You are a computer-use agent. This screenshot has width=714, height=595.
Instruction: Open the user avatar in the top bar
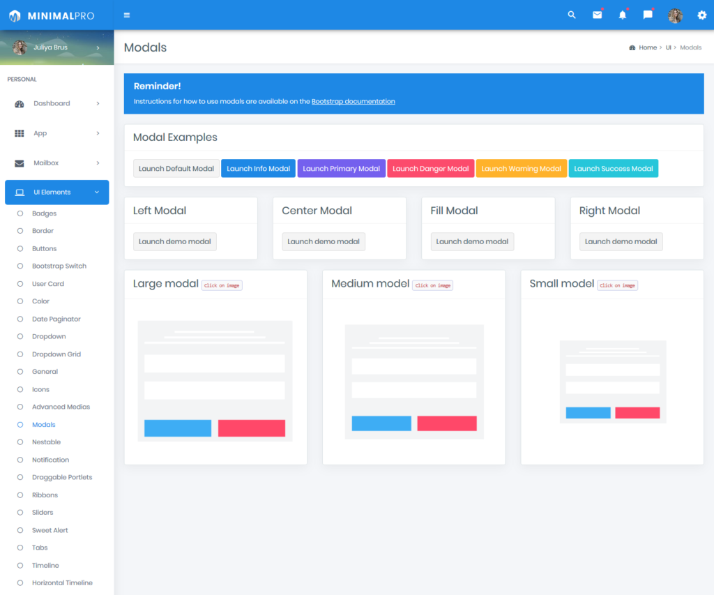pyautogui.click(x=675, y=15)
